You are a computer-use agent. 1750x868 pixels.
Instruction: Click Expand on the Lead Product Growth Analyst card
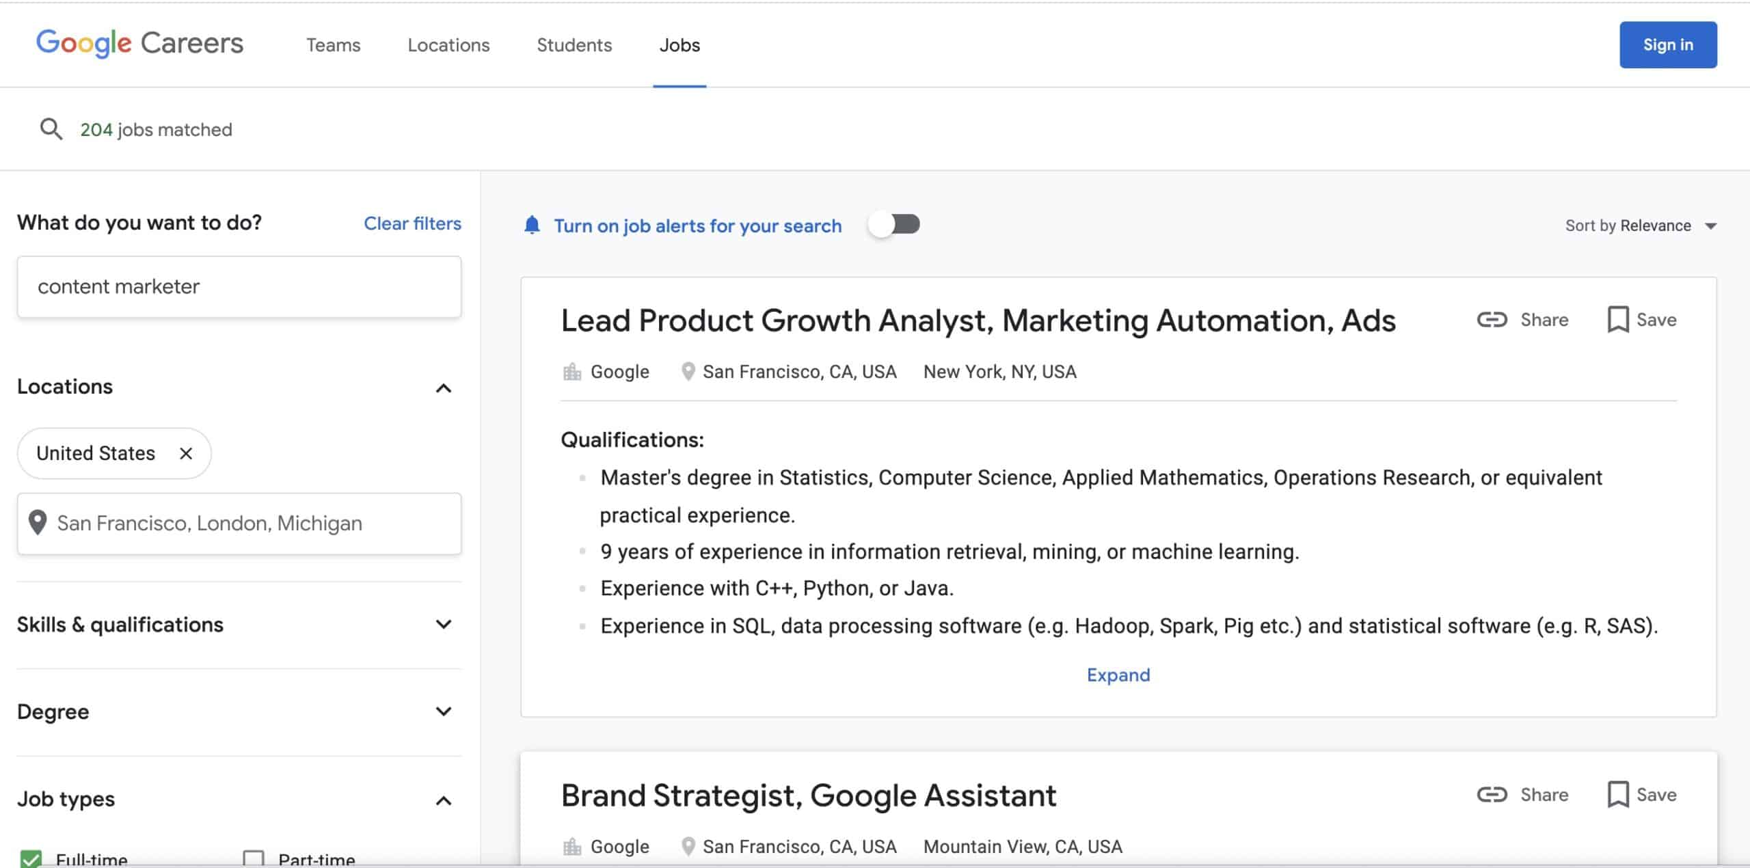coord(1118,675)
